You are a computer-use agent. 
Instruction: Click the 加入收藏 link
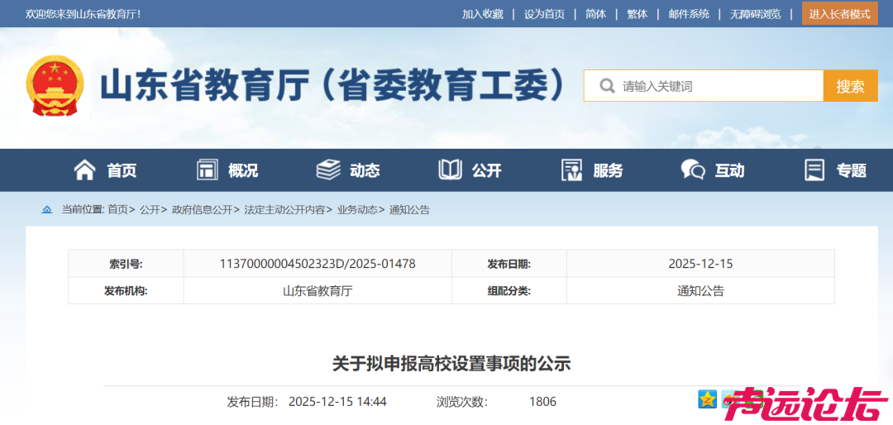[482, 14]
